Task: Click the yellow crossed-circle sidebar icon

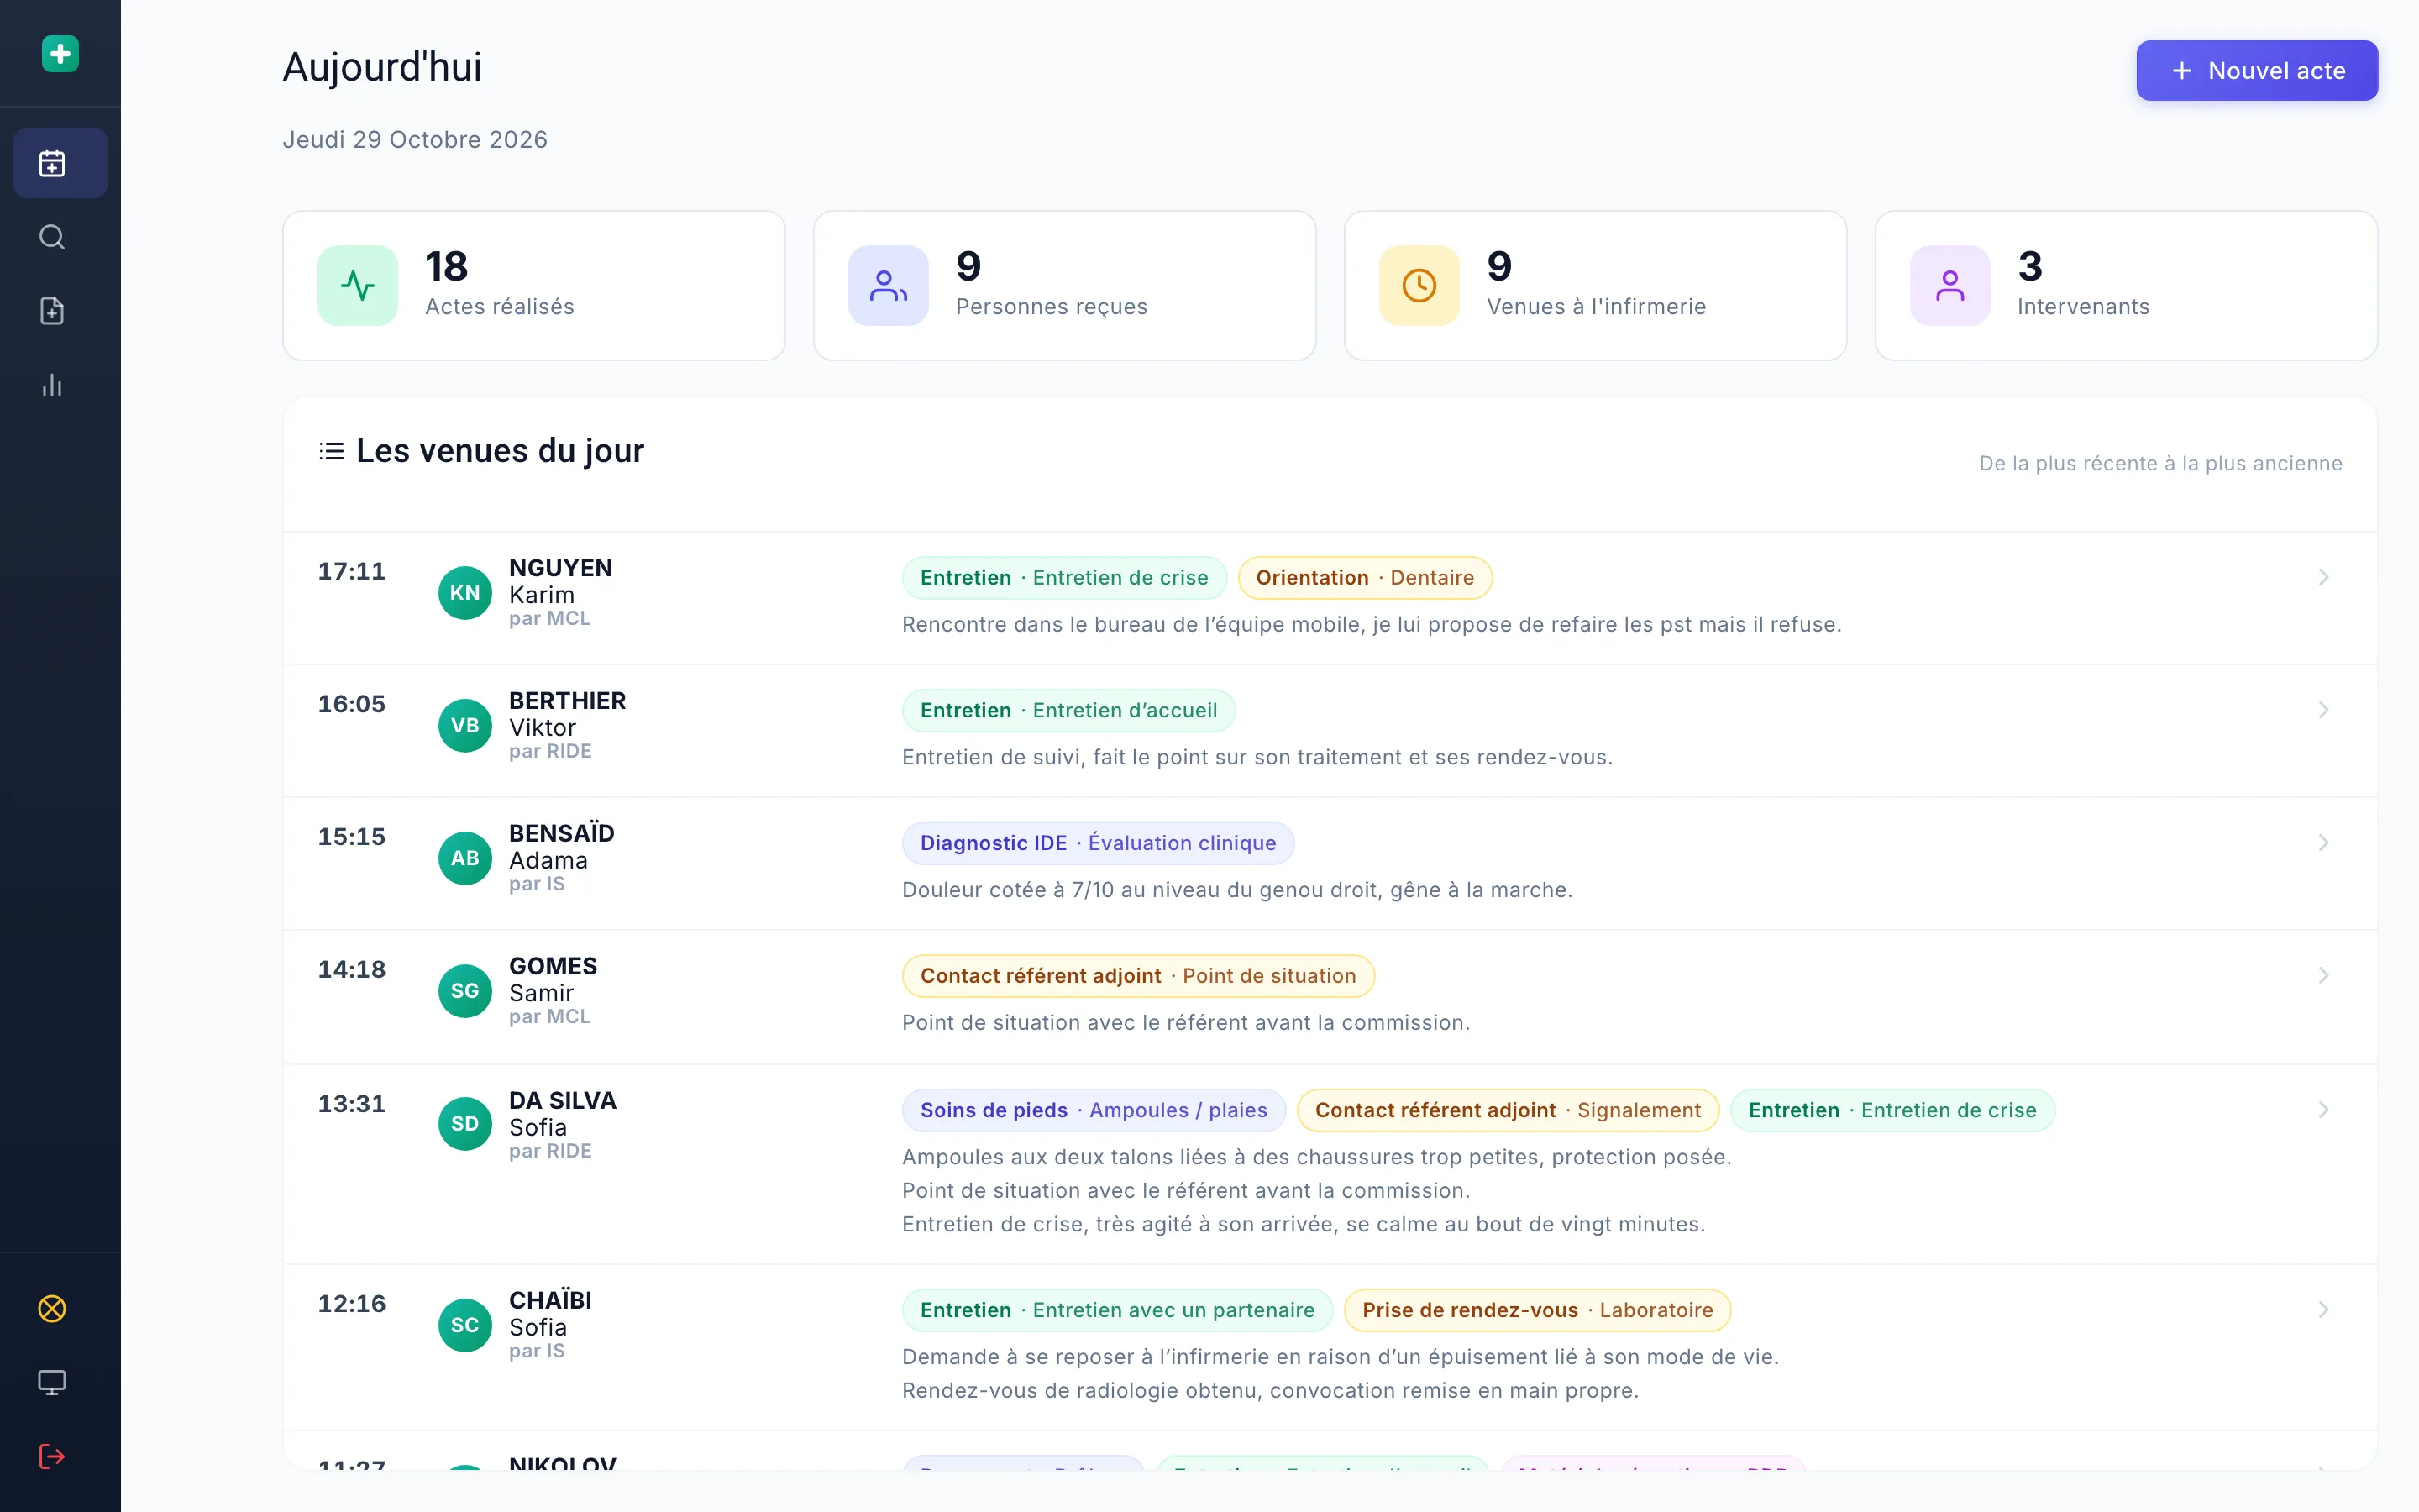Action: pos(52,1309)
